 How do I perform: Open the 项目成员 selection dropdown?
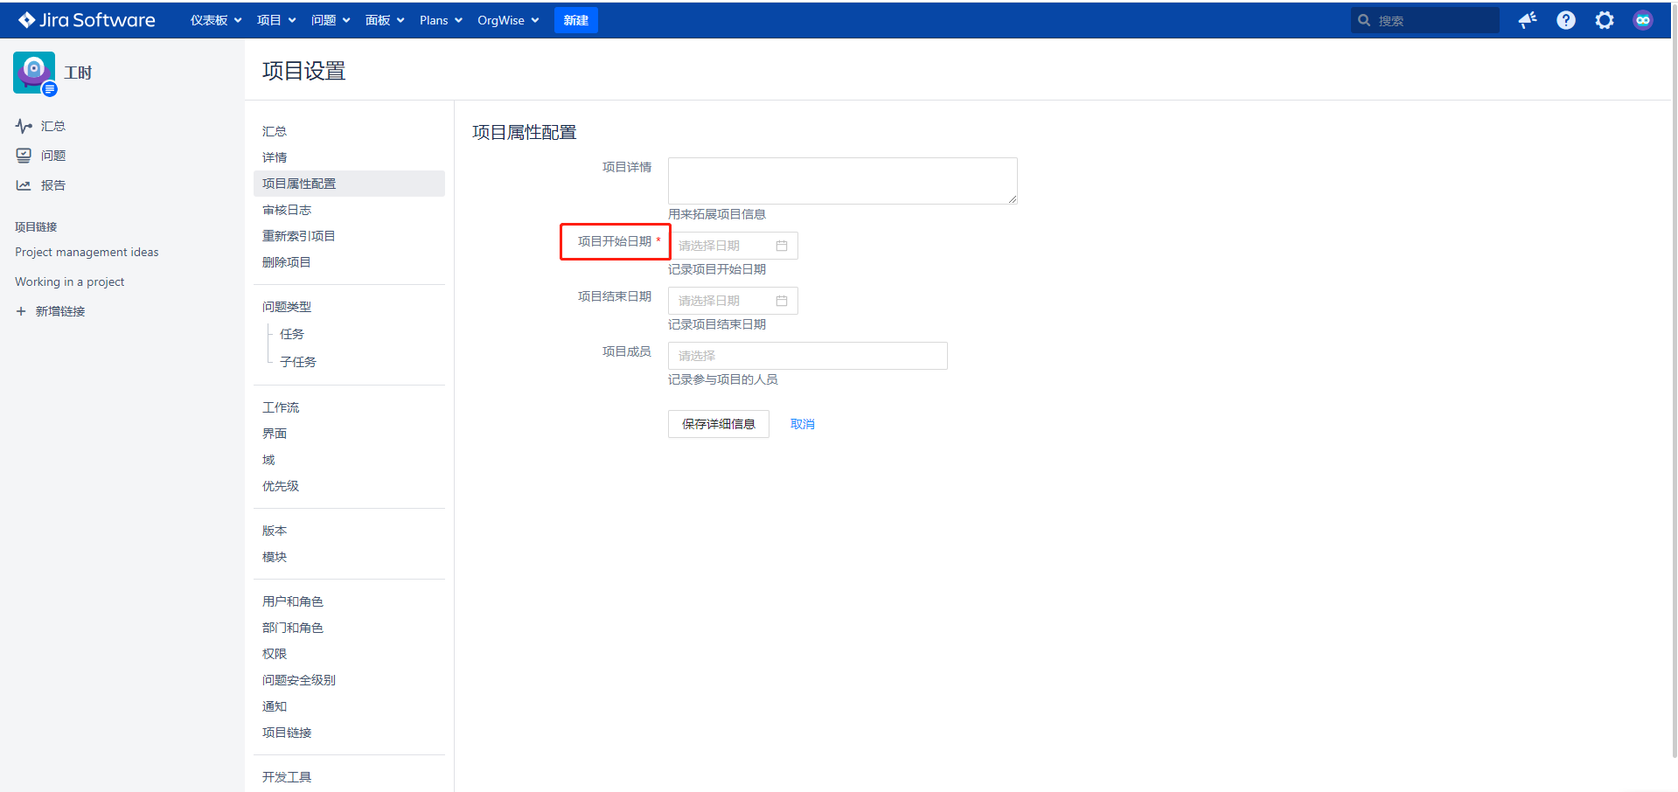pos(807,356)
